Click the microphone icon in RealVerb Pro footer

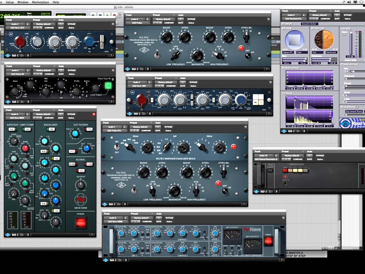tap(303, 131)
